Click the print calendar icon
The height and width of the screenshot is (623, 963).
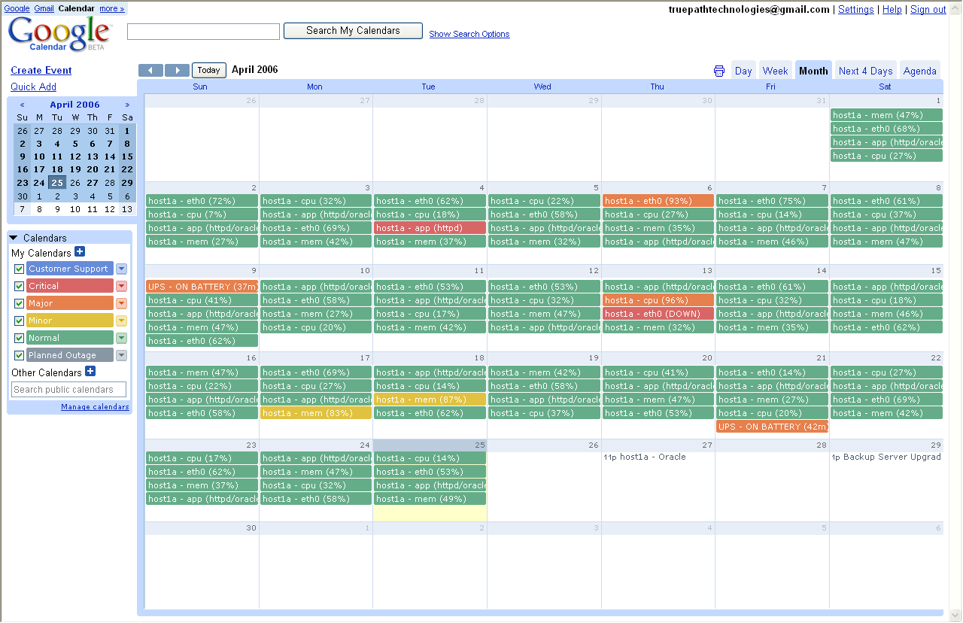click(719, 71)
